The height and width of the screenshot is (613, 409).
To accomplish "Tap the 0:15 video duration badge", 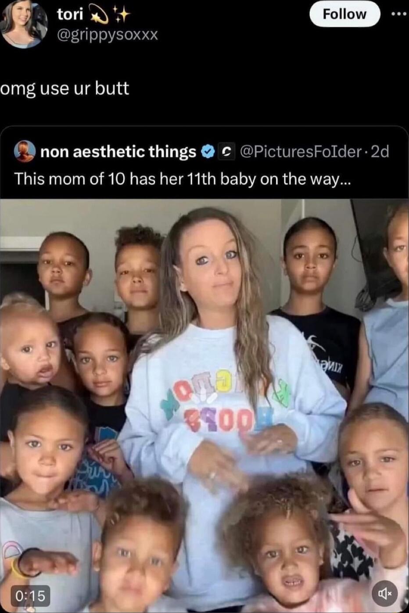I will point(30,595).
